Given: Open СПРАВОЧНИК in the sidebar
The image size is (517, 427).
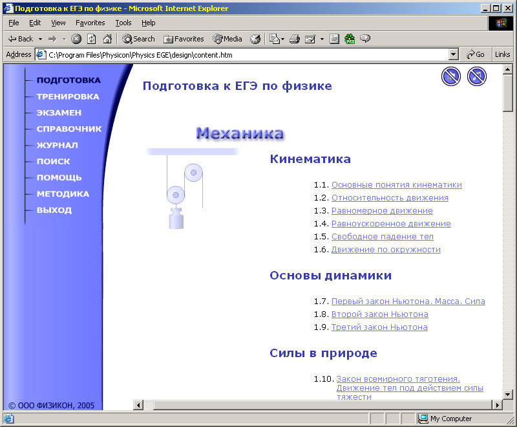Looking at the screenshot, I should (x=69, y=129).
